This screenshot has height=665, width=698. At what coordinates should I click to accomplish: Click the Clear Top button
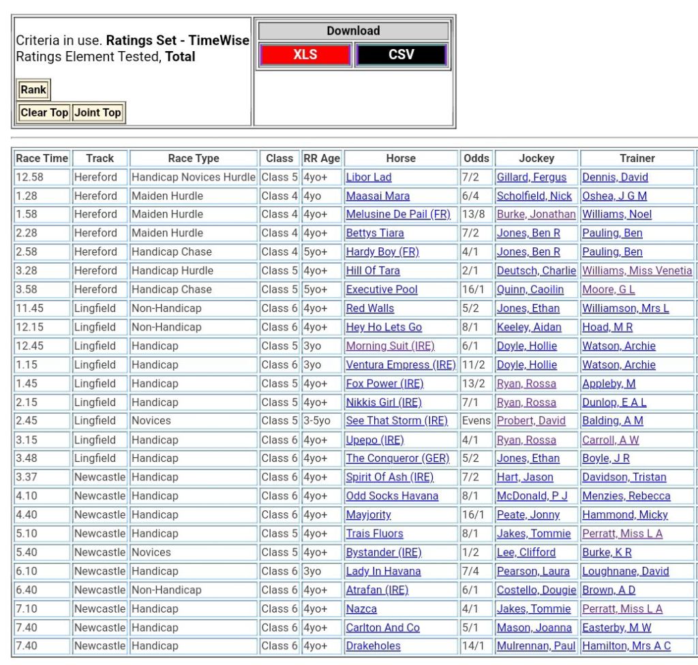44,112
